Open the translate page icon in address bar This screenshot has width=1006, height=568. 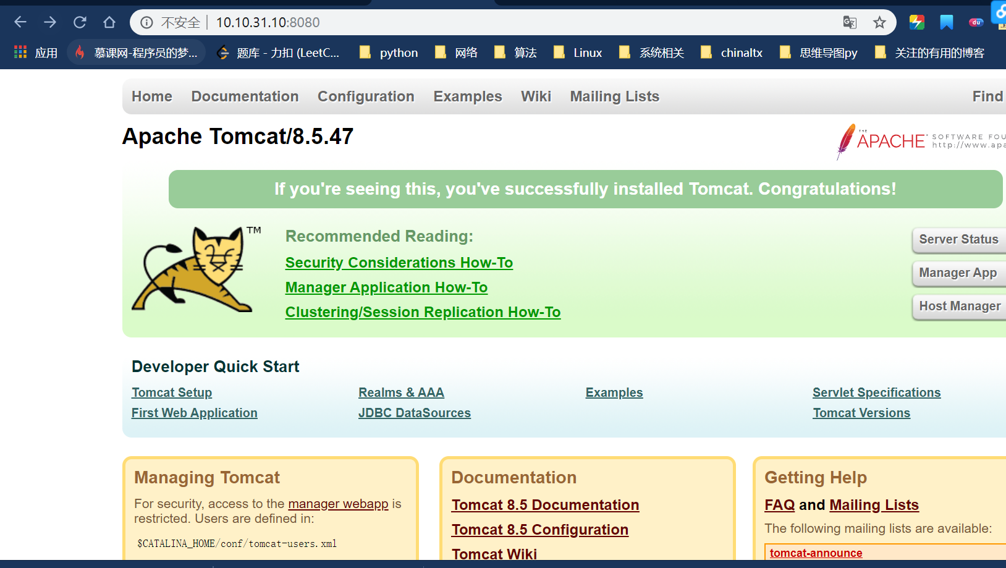click(x=850, y=23)
